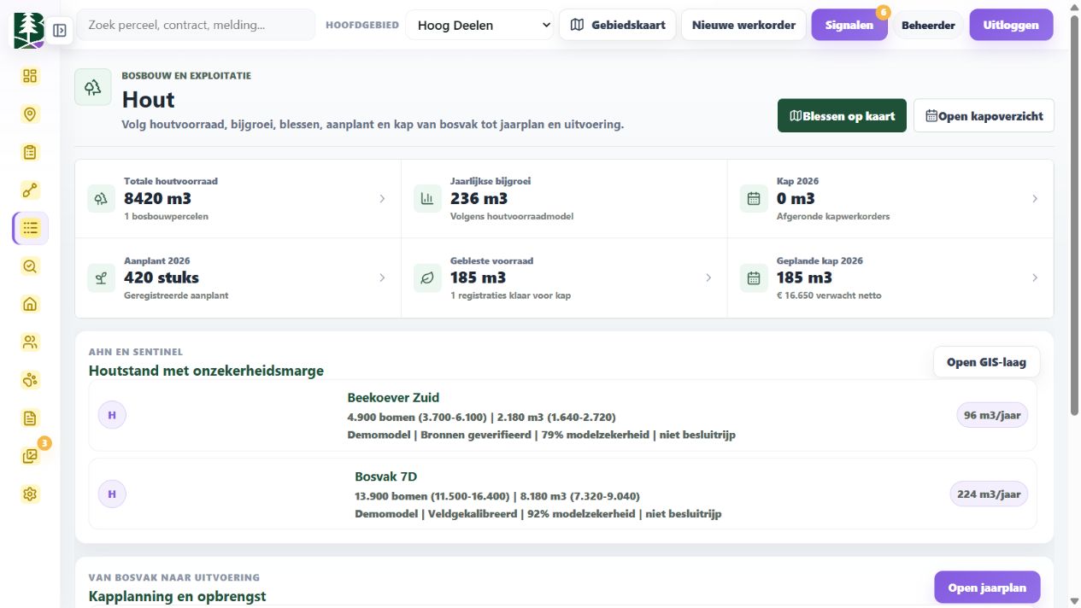Viewport: 1081px width, 608px height.
Task: Open the house icon in the sidebar
Action: pyautogui.click(x=30, y=304)
